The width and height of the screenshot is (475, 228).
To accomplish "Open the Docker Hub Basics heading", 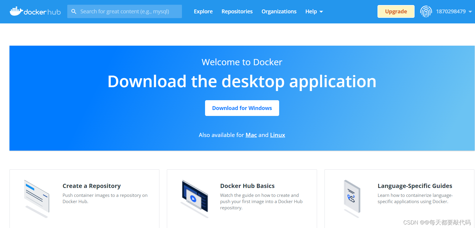I will click(x=247, y=186).
